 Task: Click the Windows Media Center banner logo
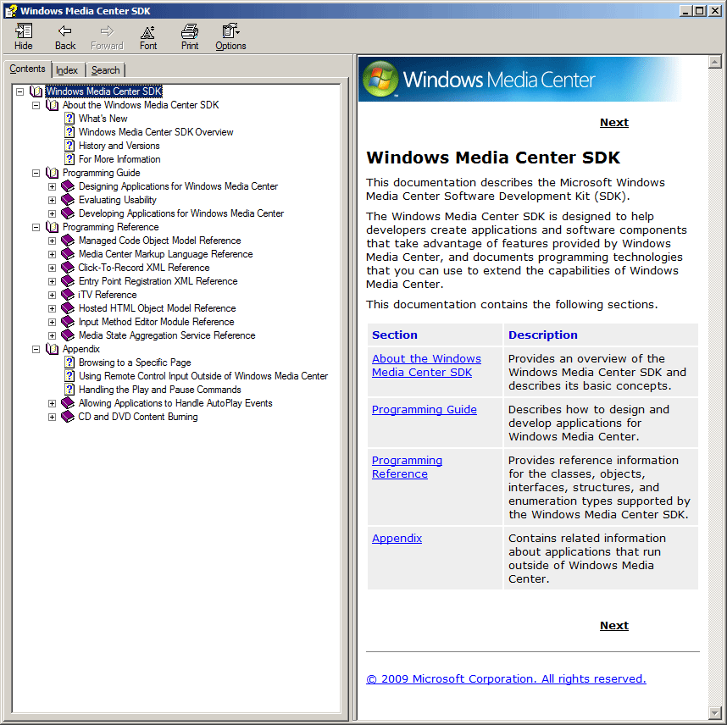coord(380,79)
